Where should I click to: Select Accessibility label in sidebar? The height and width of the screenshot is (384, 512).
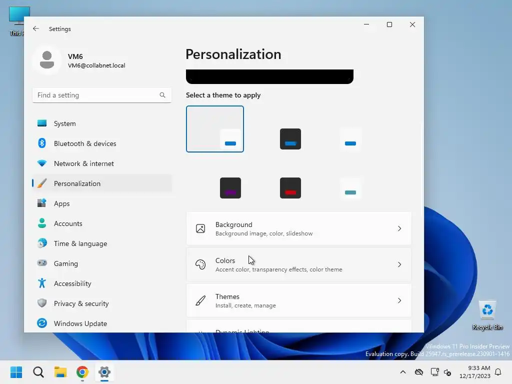coord(72,283)
